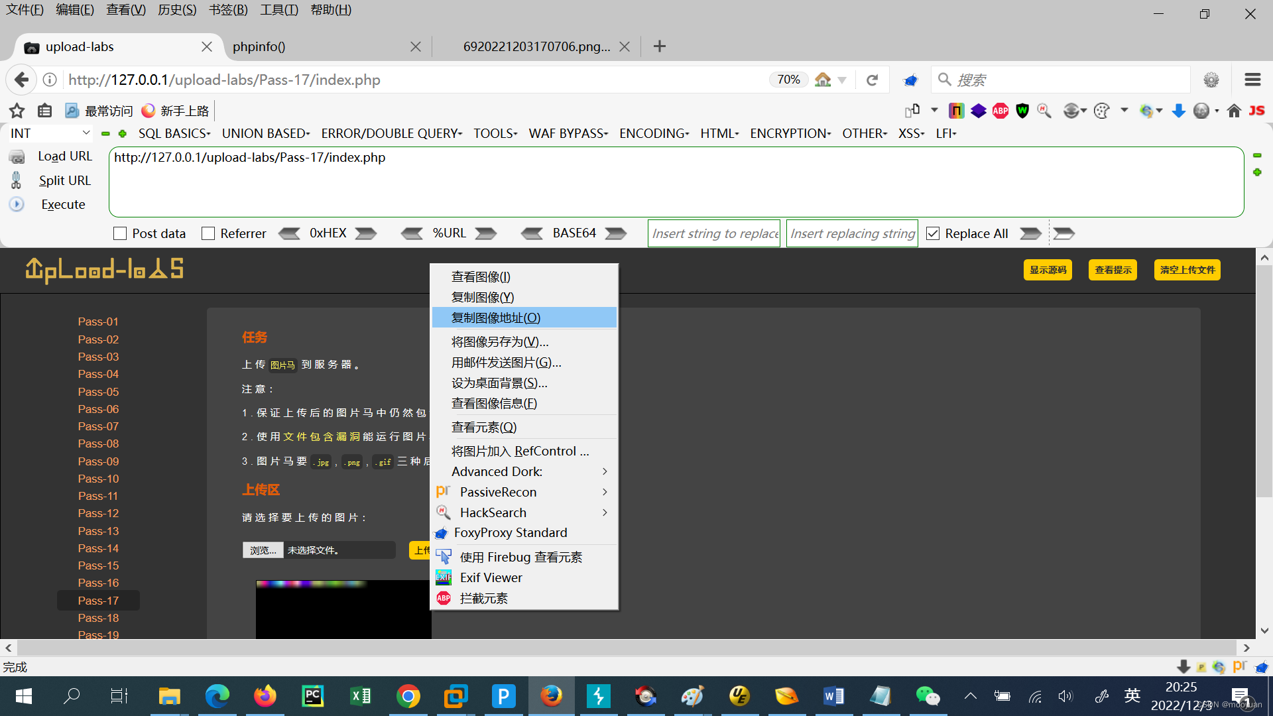The image size is (1273, 716).
Task: Open the 历史(S) menu in the menu bar
Action: [x=177, y=10]
